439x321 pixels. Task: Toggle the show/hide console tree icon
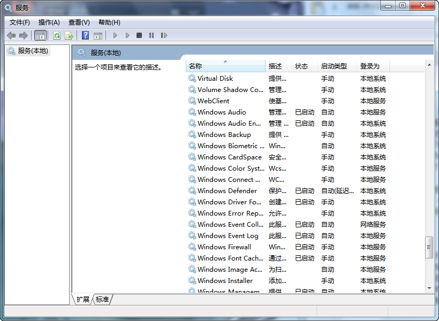(40, 35)
